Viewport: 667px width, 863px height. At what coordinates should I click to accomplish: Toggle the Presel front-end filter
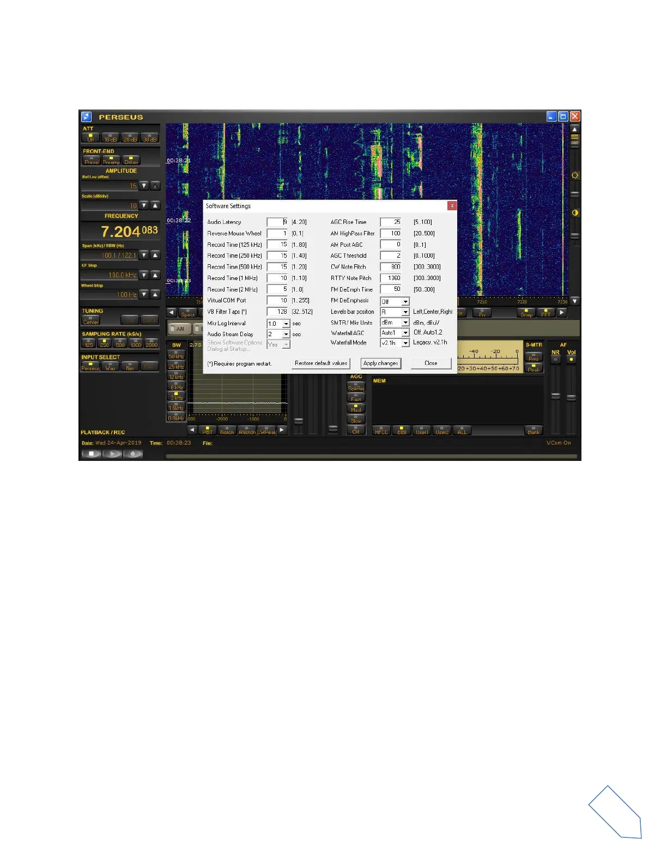click(x=92, y=161)
